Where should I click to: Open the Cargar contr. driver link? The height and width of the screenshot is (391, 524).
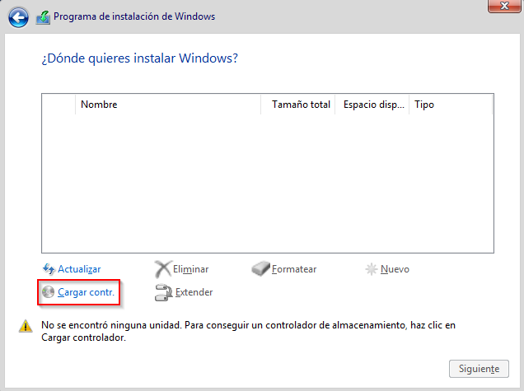click(86, 292)
